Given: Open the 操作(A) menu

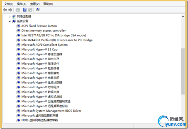Looking at the screenshot, I should 22,4.
